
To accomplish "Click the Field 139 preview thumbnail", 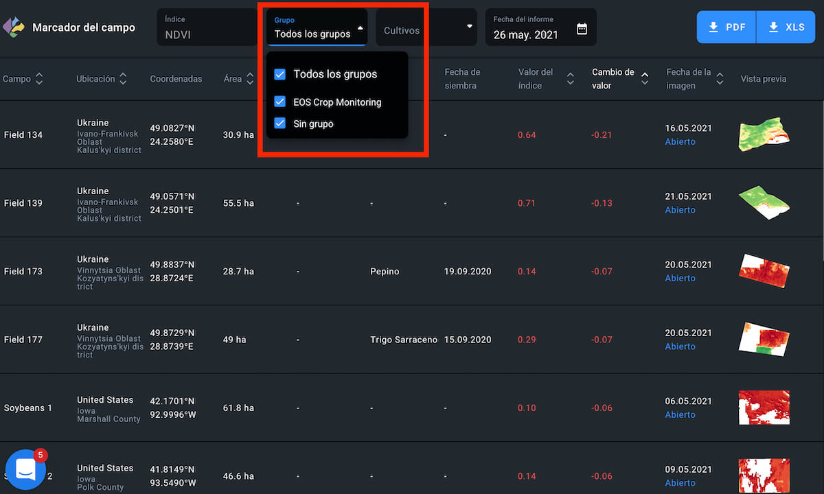I will [763, 203].
